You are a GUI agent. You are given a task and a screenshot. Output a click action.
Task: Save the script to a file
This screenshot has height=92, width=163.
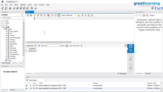click(31, 15)
